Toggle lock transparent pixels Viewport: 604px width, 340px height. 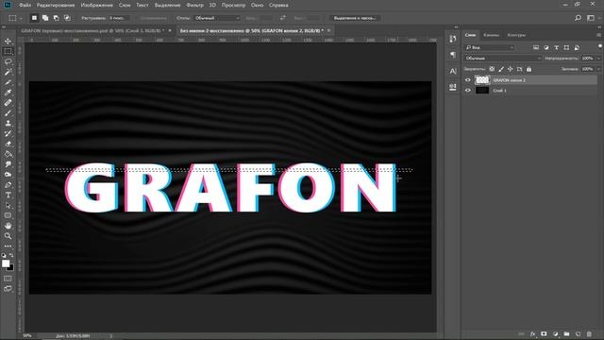point(492,69)
